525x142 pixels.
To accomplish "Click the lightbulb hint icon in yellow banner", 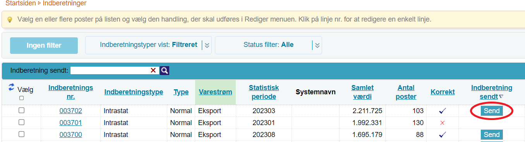I will pos(10,19).
